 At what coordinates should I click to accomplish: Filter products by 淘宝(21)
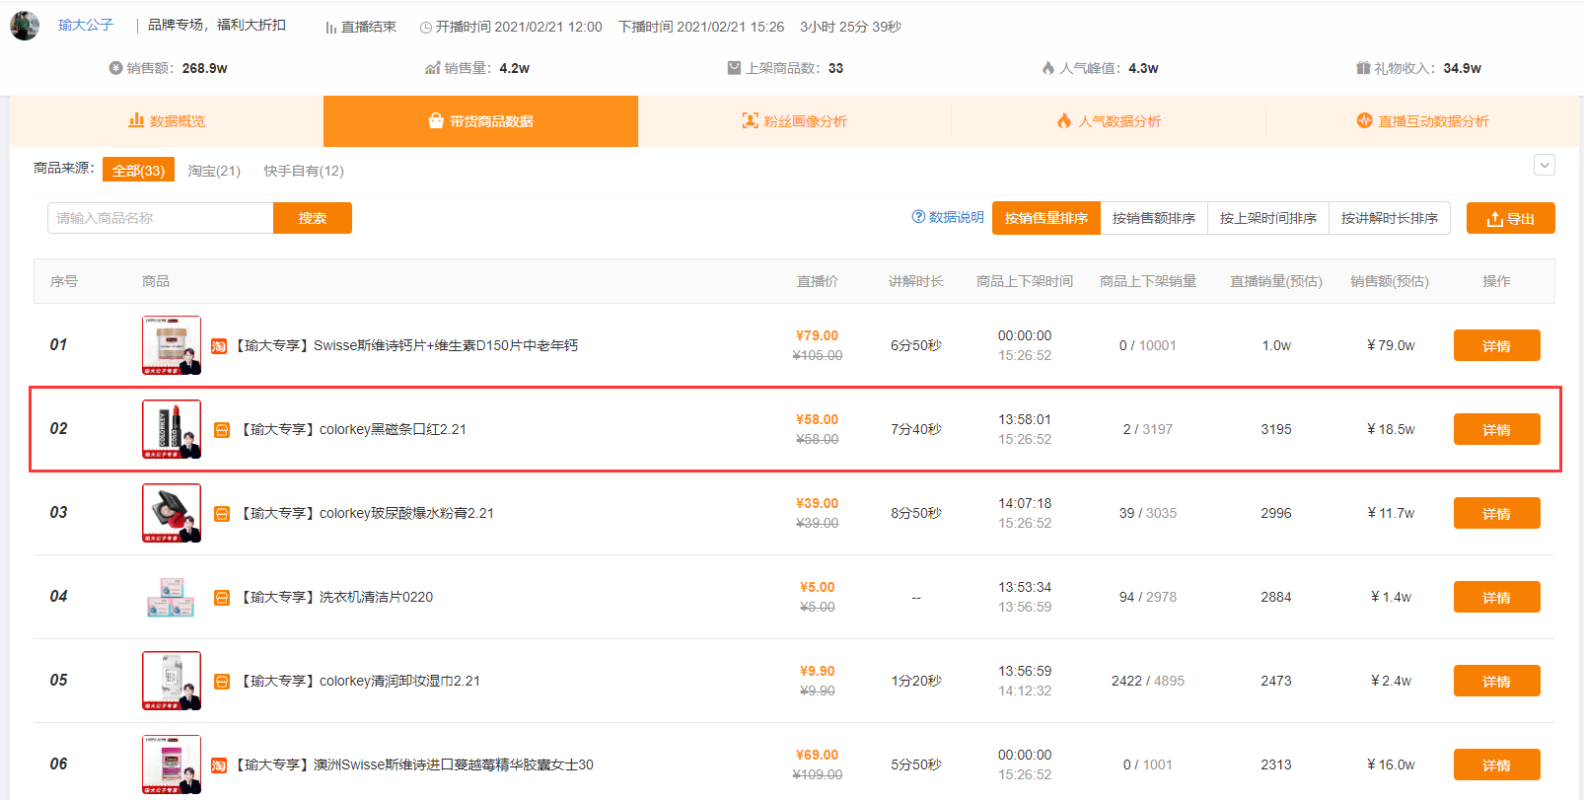[214, 171]
